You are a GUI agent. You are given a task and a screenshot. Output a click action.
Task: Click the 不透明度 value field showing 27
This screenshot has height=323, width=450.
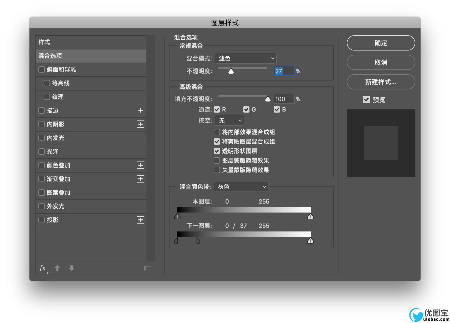click(x=284, y=71)
